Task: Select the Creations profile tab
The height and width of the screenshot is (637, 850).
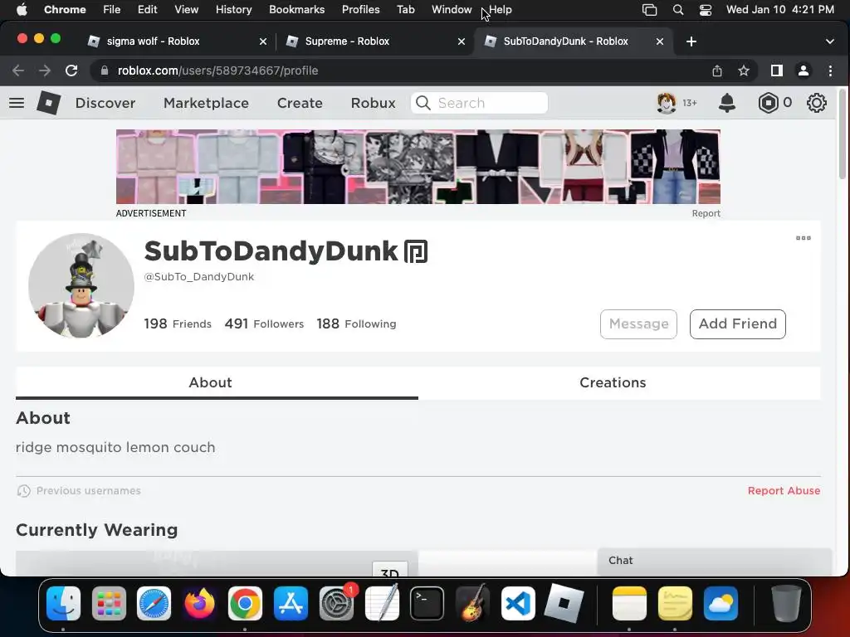Action: tap(619, 383)
